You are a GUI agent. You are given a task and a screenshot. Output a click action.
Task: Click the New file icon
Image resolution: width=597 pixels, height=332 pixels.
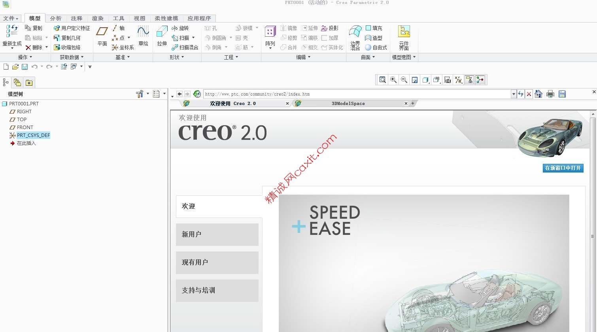tap(6, 67)
